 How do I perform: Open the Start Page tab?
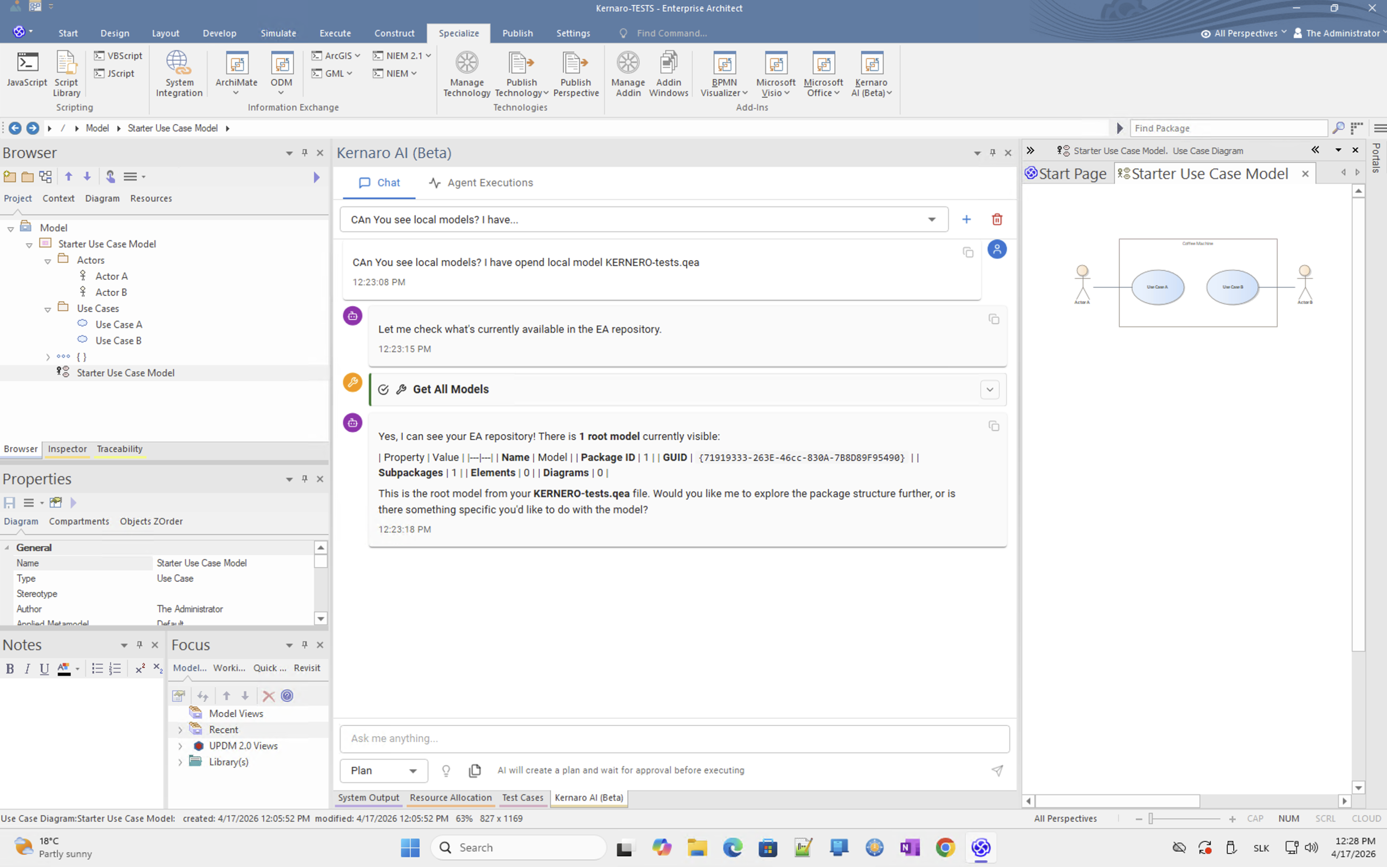(x=1067, y=174)
